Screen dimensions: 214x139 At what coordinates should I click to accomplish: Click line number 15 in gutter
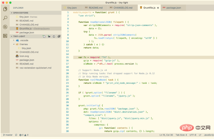tap(67, 57)
